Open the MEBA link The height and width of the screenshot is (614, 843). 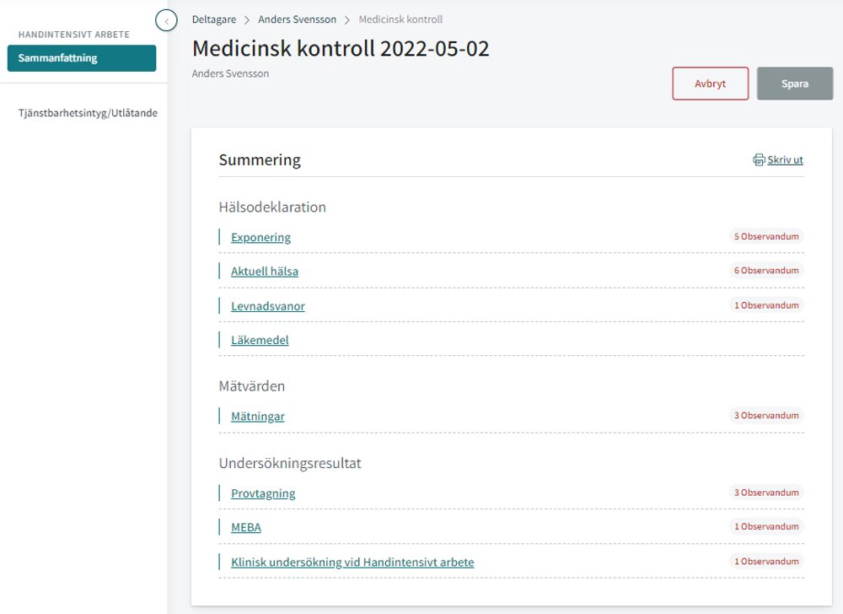[x=245, y=527]
